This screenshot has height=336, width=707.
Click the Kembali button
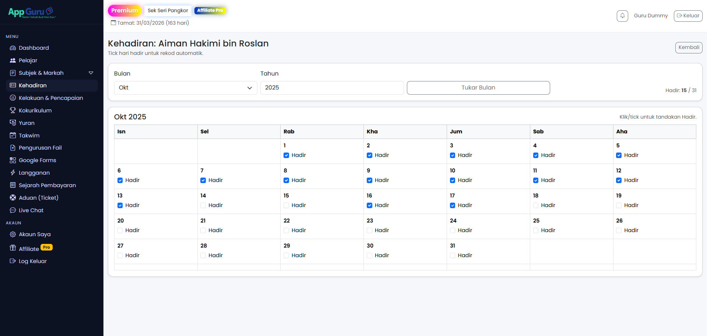(x=689, y=48)
